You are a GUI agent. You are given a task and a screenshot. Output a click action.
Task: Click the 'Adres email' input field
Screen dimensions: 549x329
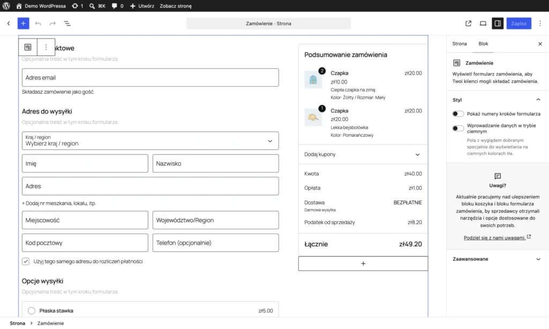coord(150,77)
